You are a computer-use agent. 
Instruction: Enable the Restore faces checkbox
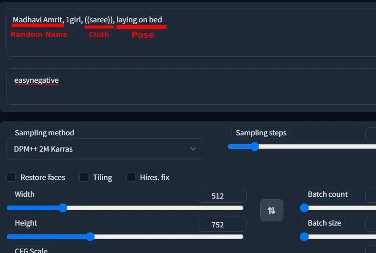coord(11,177)
